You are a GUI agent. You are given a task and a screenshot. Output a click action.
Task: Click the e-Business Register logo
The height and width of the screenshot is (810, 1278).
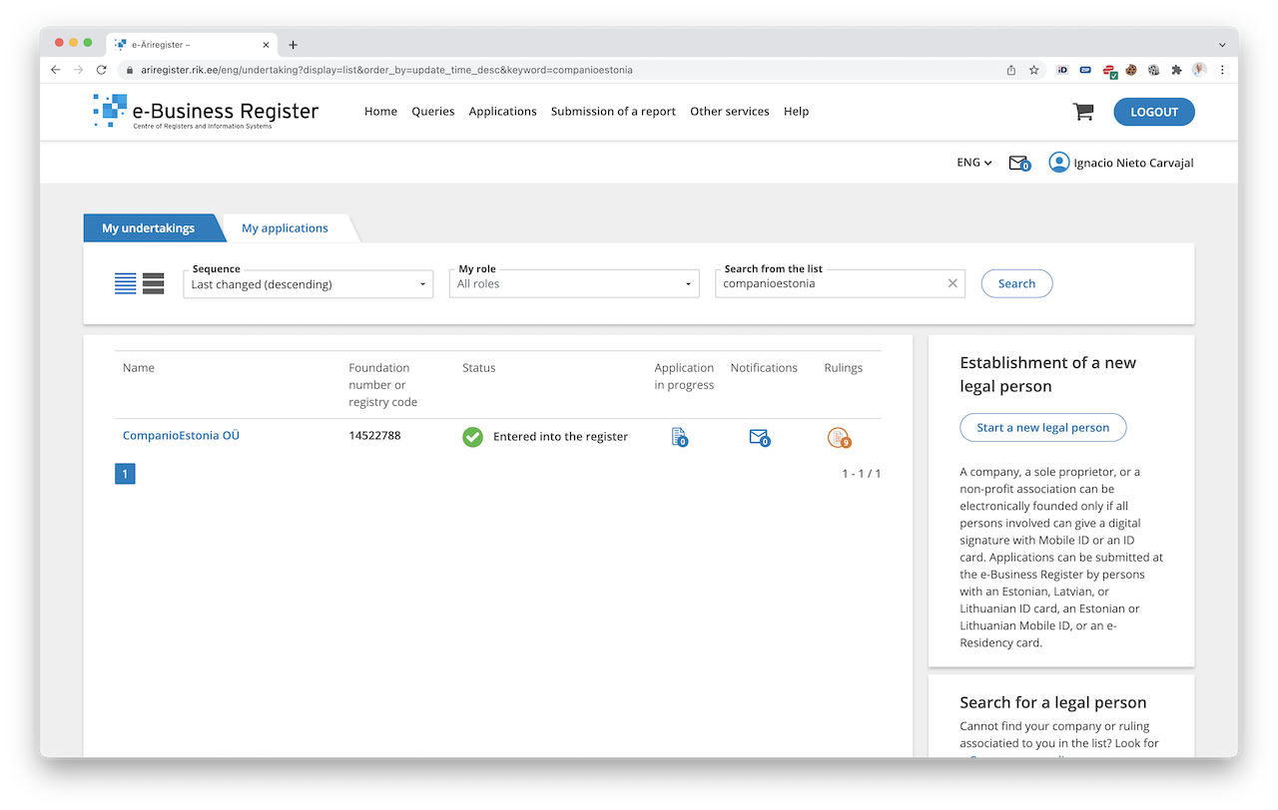[206, 112]
